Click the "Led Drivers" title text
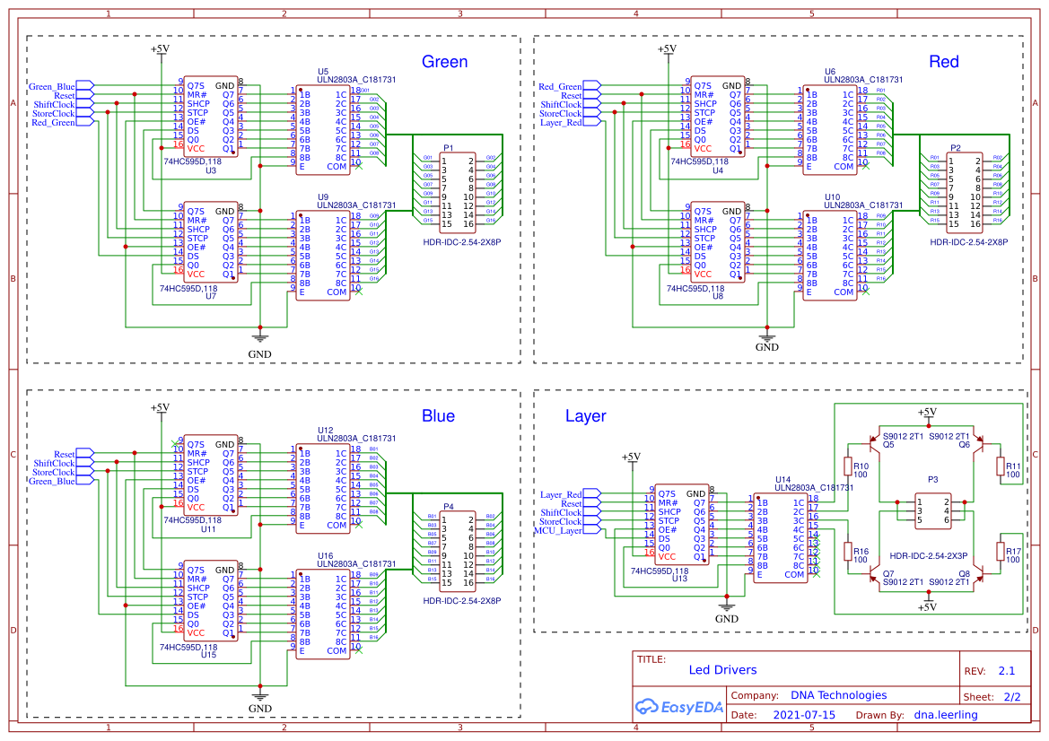 [722, 670]
